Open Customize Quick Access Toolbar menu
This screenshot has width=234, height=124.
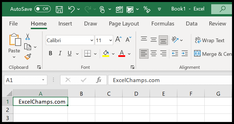point(159,9)
